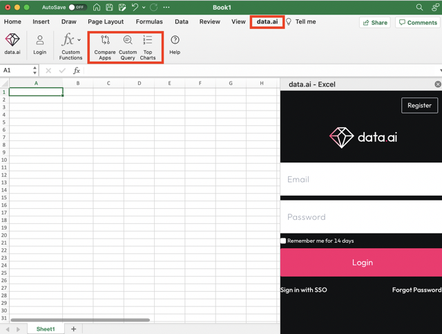Open the Draw tab

coord(69,21)
